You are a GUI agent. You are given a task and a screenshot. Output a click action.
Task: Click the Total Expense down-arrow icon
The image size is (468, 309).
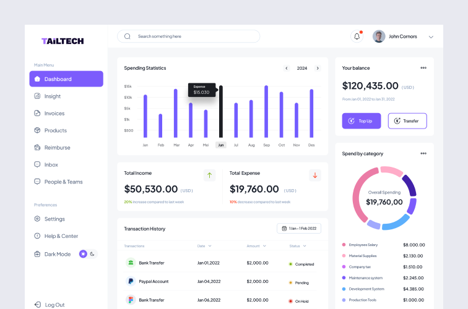[315, 175]
